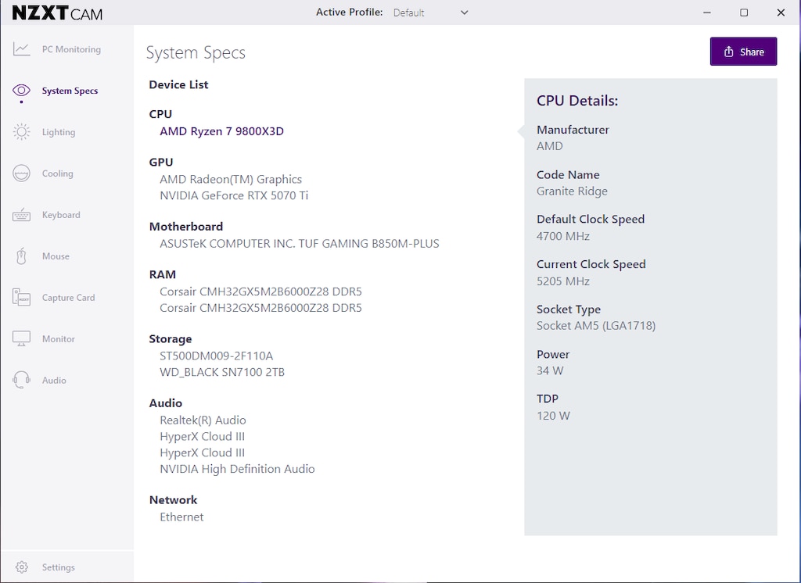Select the System Specs eye icon
The width and height of the screenshot is (801, 583).
point(21,91)
